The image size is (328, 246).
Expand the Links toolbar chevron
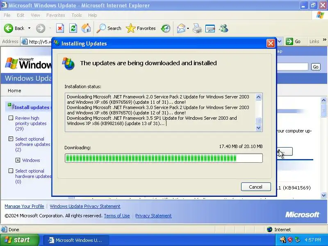pos(324,39)
